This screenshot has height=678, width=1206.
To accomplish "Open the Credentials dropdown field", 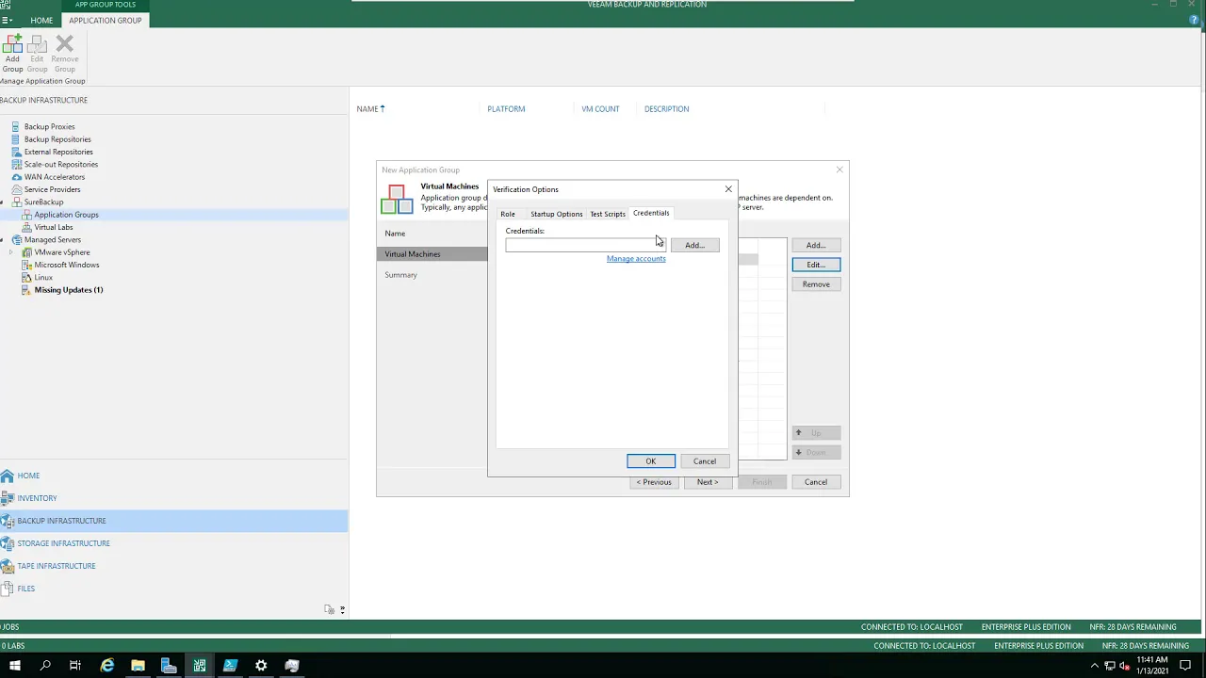I will tap(585, 245).
